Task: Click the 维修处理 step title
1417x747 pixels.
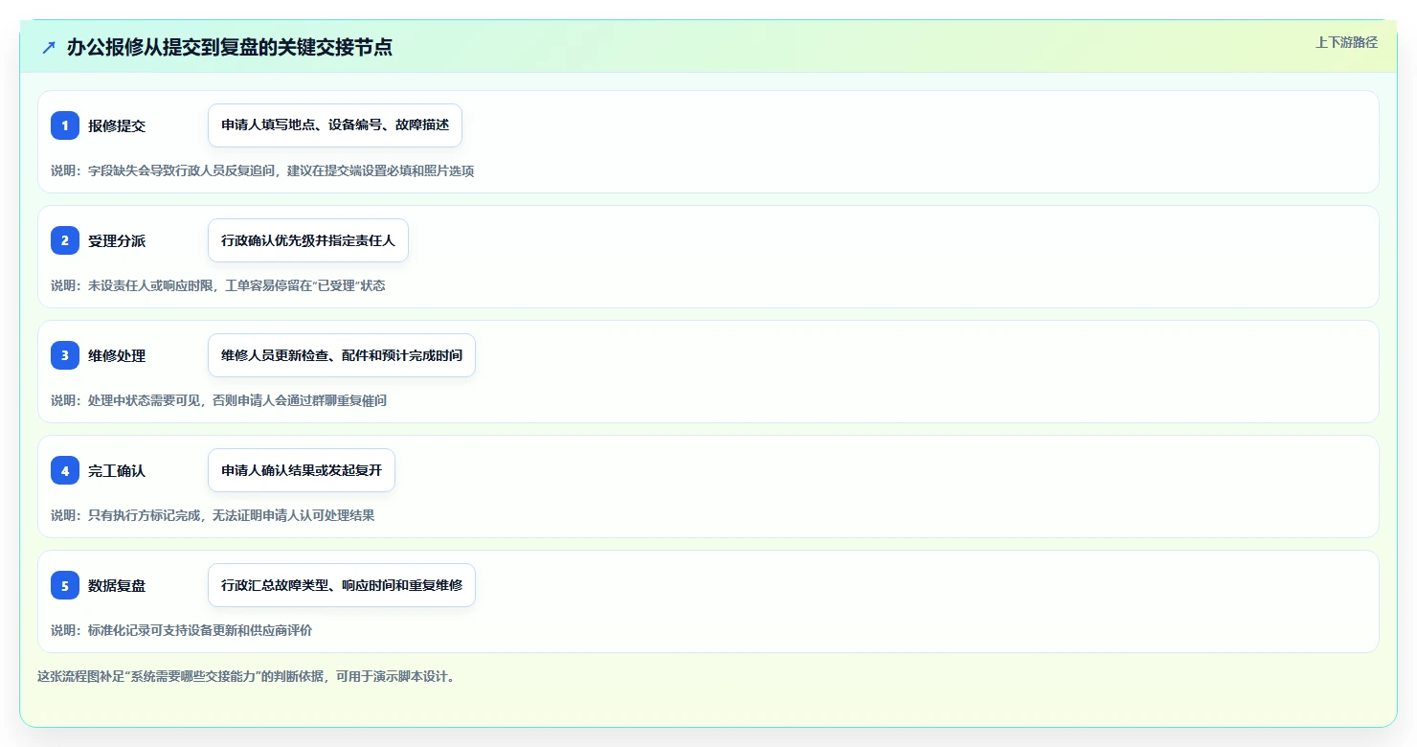Action: [x=117, y=355]
